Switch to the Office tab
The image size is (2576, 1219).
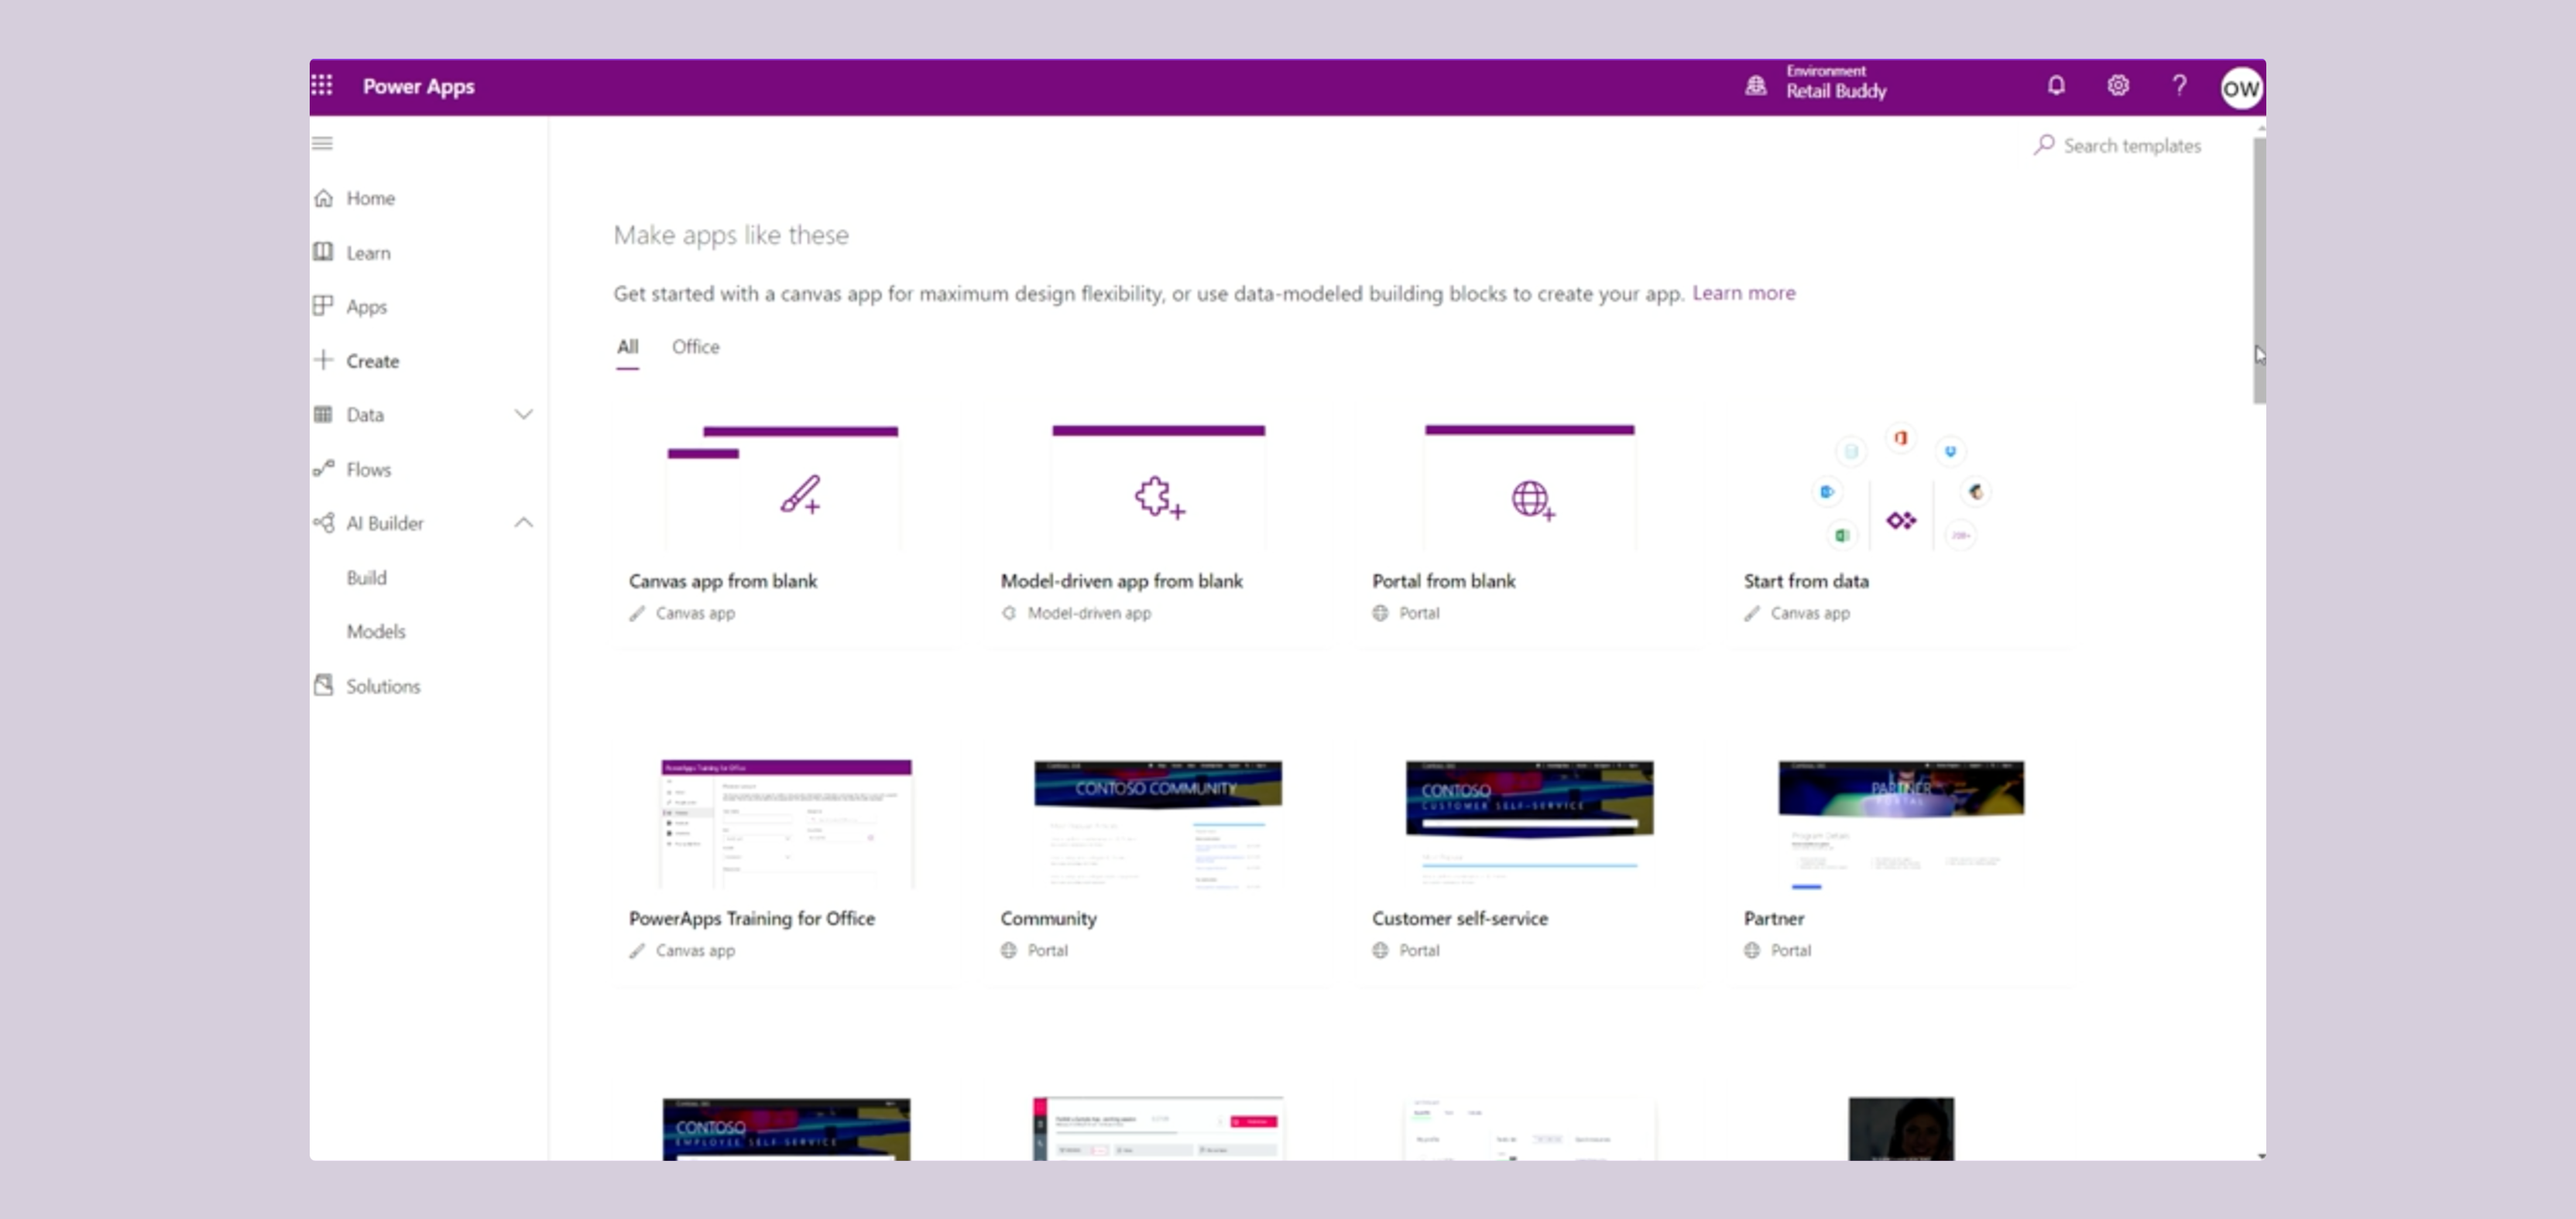click(695, 347)
